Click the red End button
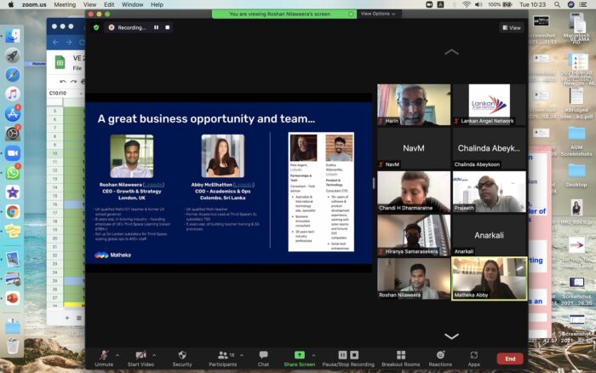596x373 pixels. coord(509,359)
